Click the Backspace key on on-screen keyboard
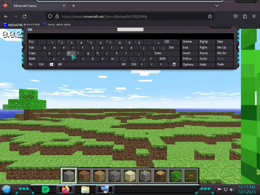Image resolution: width=260 pixels, height=195 pixels. tap(171, 42)
